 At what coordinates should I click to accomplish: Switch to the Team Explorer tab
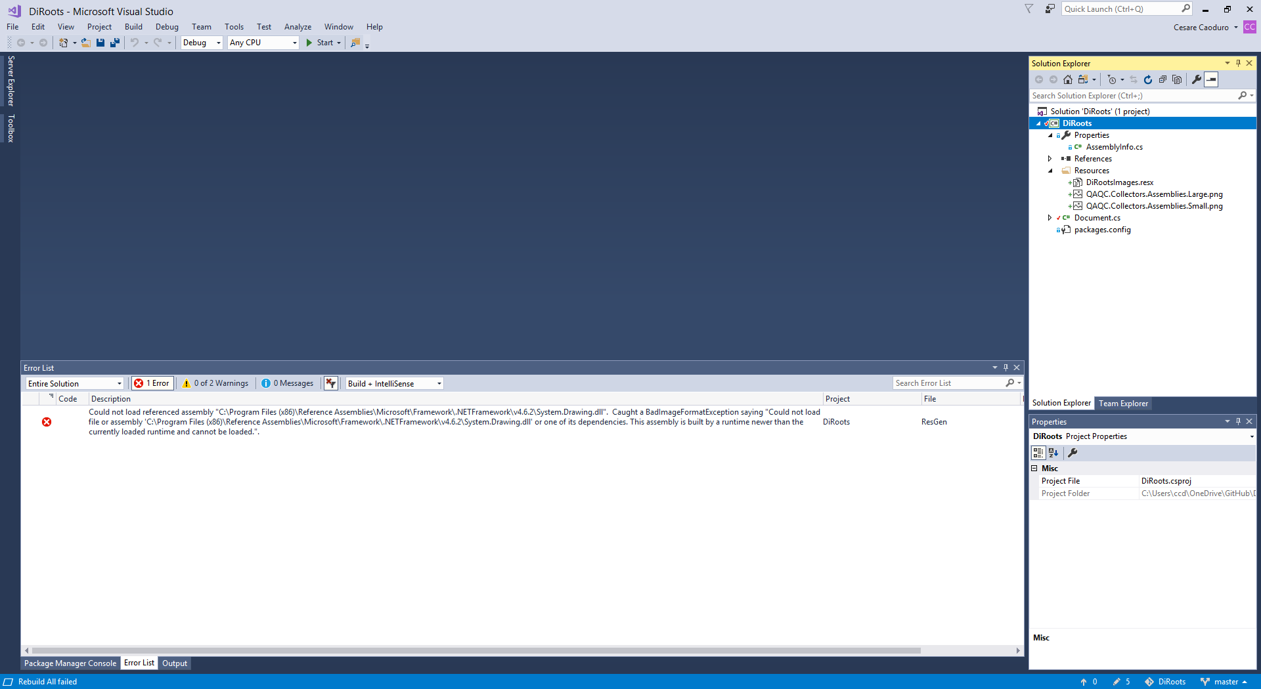pyautogui.click(x=1124, y=404)
